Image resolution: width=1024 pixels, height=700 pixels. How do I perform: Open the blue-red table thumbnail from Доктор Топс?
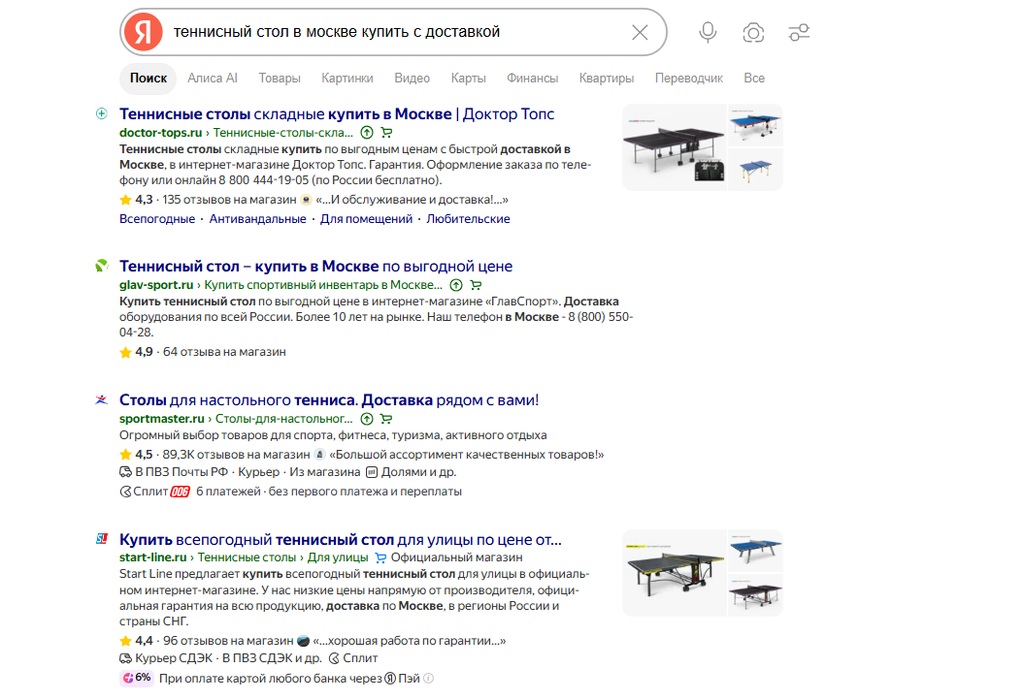(755, 125)
